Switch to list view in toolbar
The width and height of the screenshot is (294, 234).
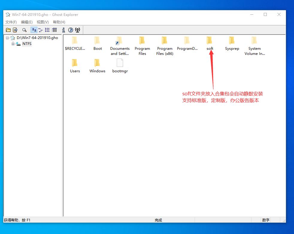point(47,30)
